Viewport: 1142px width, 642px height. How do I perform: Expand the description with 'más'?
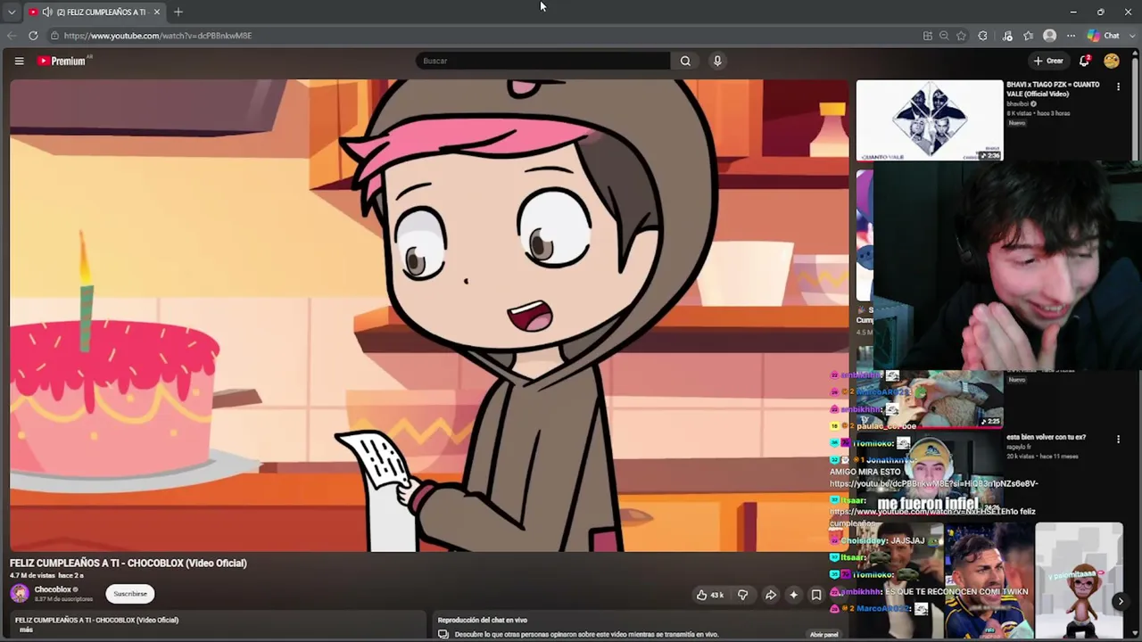26,630
